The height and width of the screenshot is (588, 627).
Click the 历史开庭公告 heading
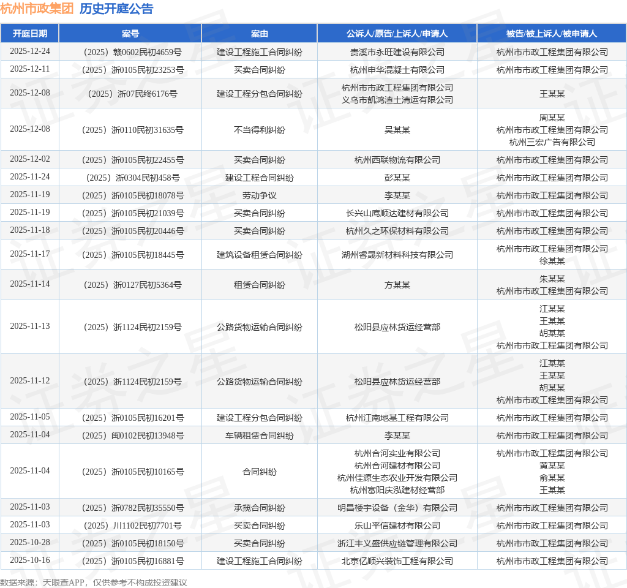[x=116, y=9]
